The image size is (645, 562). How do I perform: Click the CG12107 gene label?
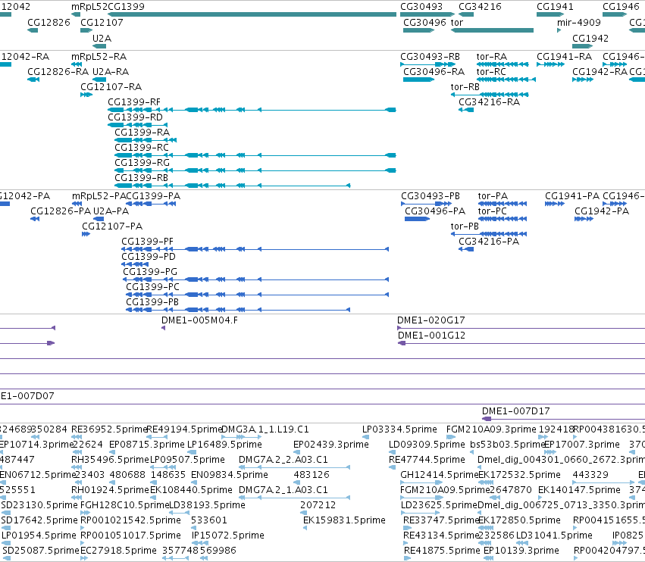click(102, 23)
